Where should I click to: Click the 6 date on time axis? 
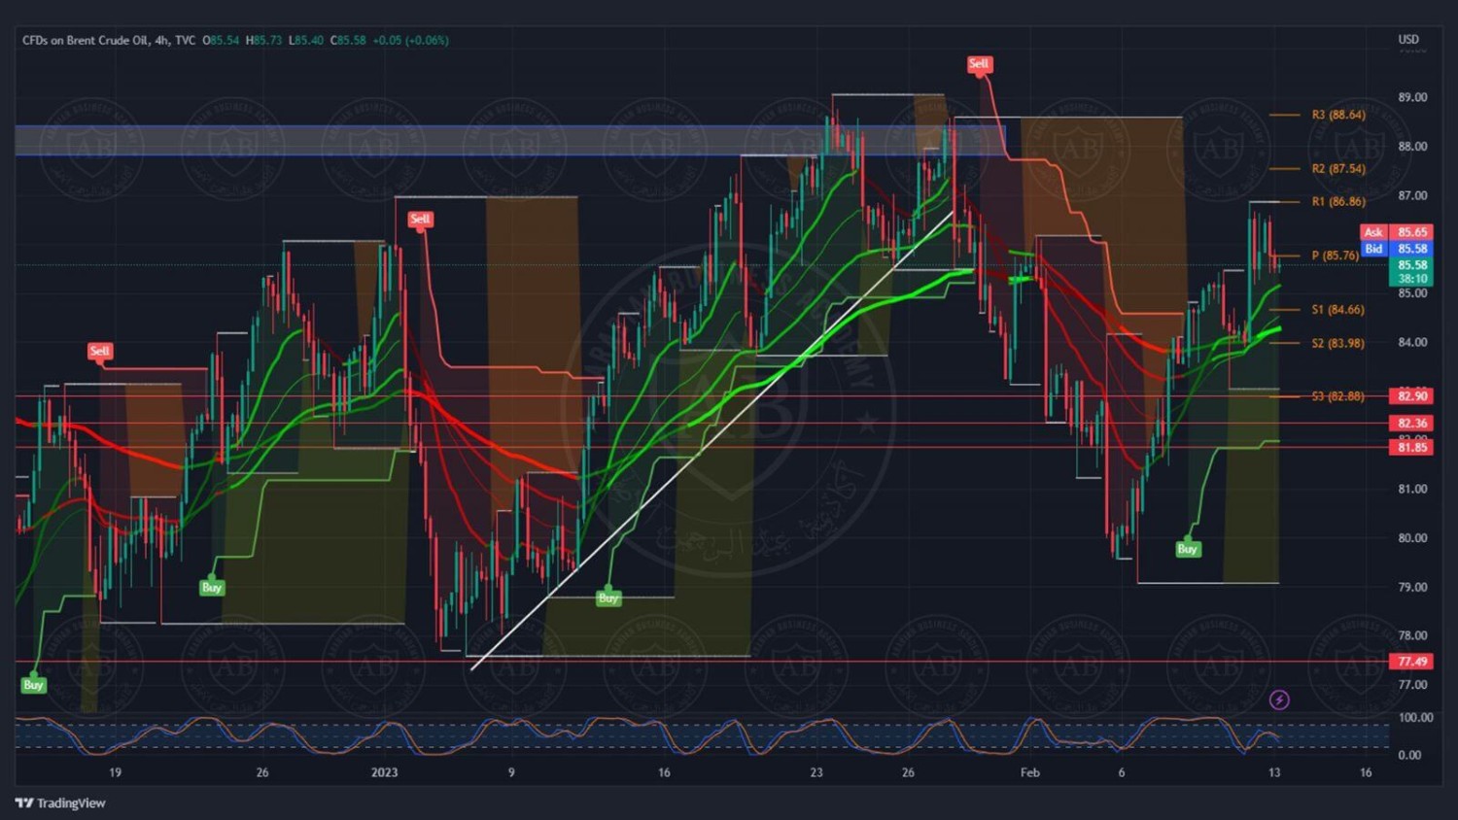pos(1122,772)
